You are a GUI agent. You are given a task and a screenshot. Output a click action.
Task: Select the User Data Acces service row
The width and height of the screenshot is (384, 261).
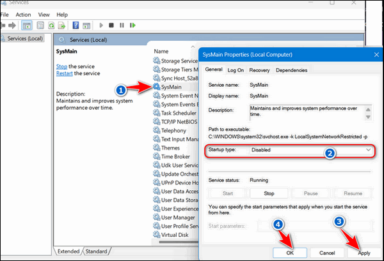[x=175, y=191]
